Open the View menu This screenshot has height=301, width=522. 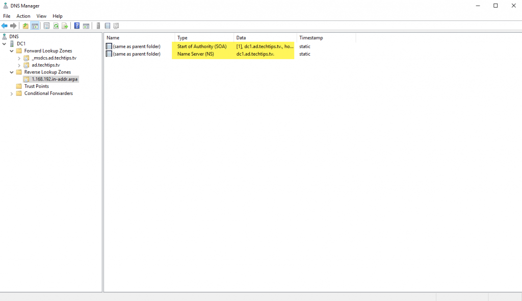point(41,16)
